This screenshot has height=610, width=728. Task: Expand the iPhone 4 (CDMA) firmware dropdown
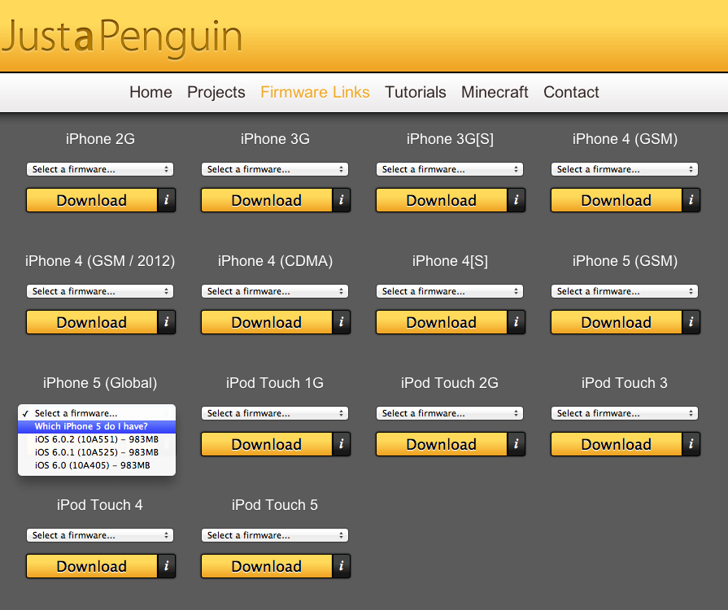pos(275,291)
